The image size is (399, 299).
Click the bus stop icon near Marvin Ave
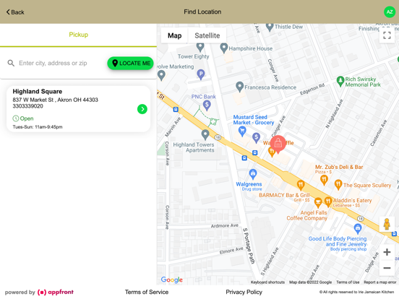[176, 110]
